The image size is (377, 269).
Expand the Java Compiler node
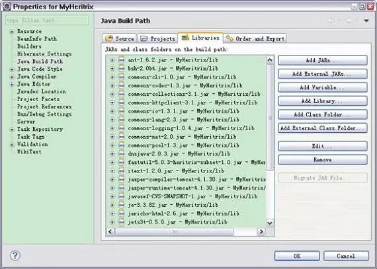click(x=12, y=77)
